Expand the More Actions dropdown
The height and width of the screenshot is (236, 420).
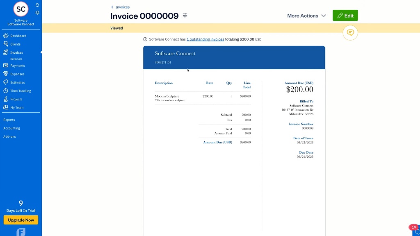pyautogui.click(x=306, y=16)
